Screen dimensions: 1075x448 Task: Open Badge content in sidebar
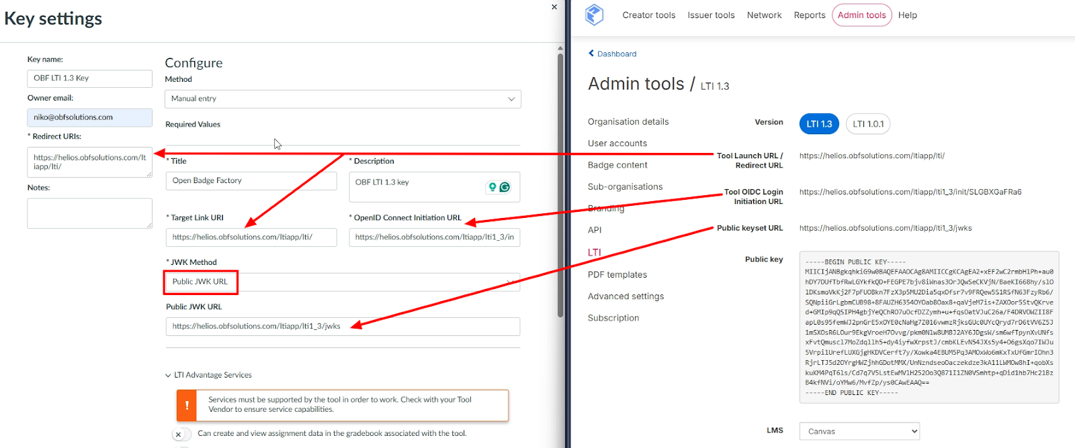point(617,165)
